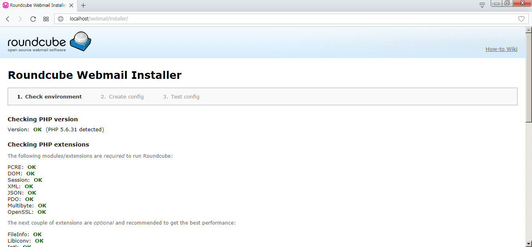The width and height of the screenshot is (532, 247).
Task: Bookmark the page via the heart icon
Action: tap(521, 18)
